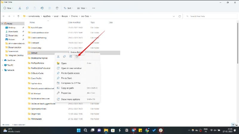Open Google Chrome from the taskbar
This screenshot has height=134, width=239.
147,130
